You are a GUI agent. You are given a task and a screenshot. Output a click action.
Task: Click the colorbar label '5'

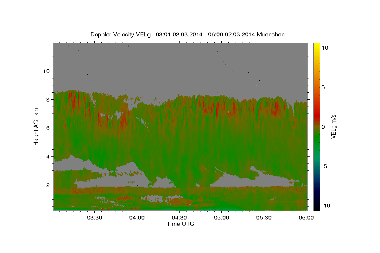click(323, 87)
